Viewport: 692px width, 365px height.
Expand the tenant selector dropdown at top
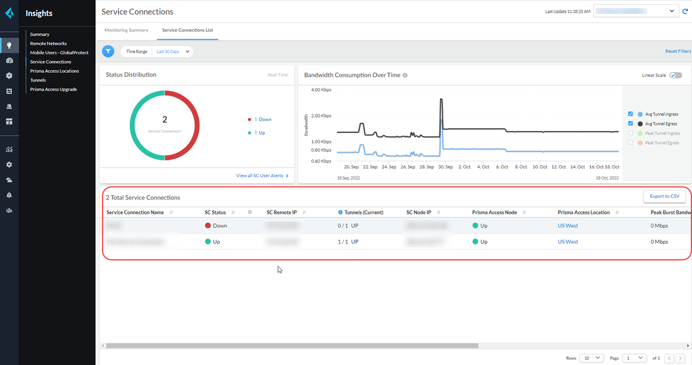pyautogui.click(x=636, y=11)
